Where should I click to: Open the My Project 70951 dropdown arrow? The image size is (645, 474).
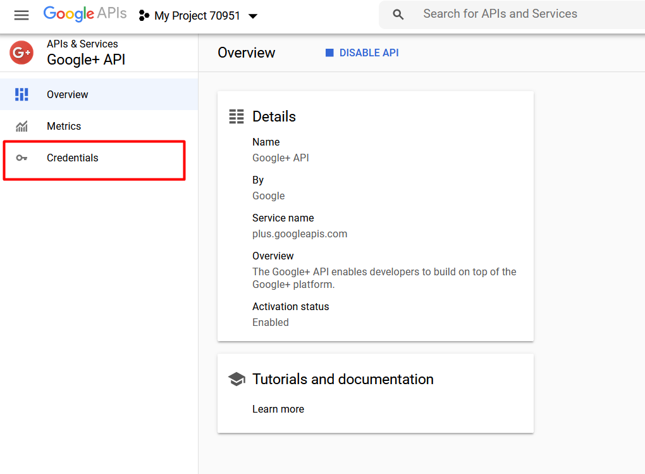point(253,16)
